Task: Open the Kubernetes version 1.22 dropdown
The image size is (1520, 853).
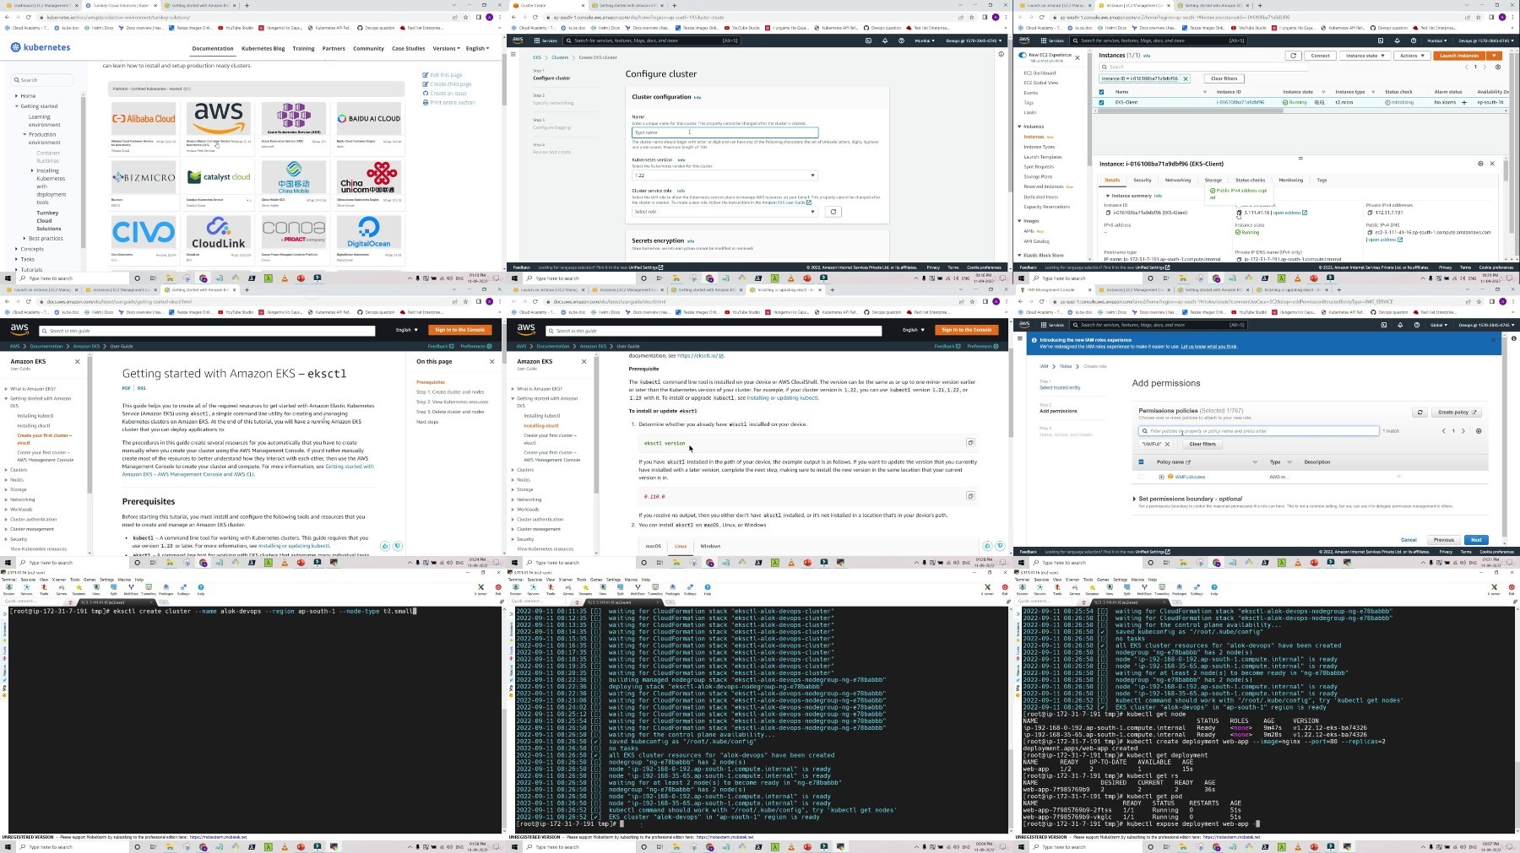Action: (725, 175)
